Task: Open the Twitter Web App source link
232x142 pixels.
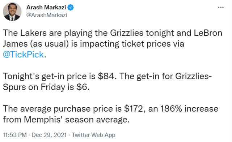Action: click(x=93, y=135)
